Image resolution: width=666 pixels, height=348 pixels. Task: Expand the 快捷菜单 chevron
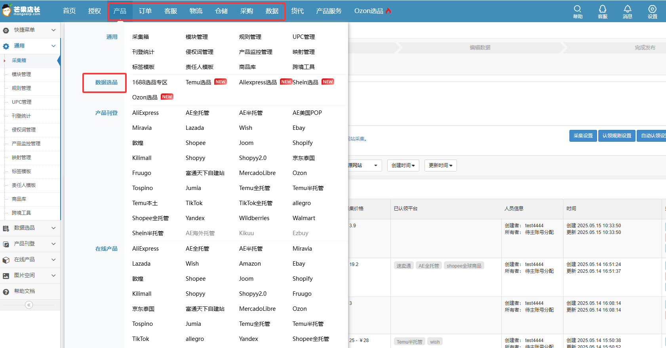(x=53, y=30)
